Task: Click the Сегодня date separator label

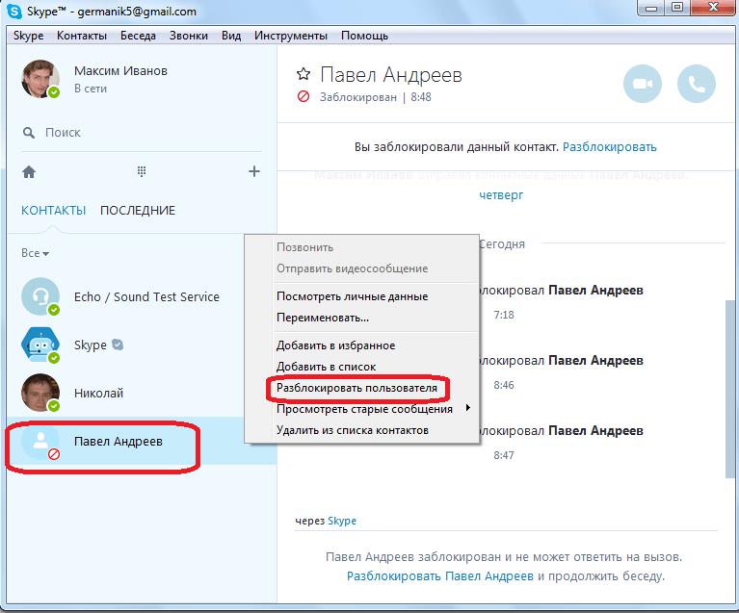Action: coord(502,243)
